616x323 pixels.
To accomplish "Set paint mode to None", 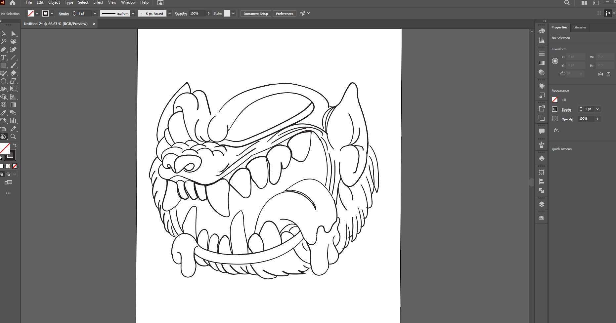I will (x=15, y=166).
